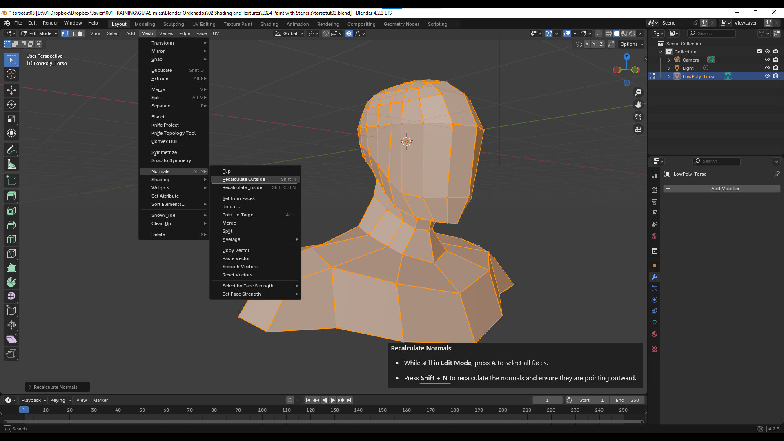Switch to the Sculpting workspace tab
The width and height of the screenshot is (784, 441).
[174, 24]
